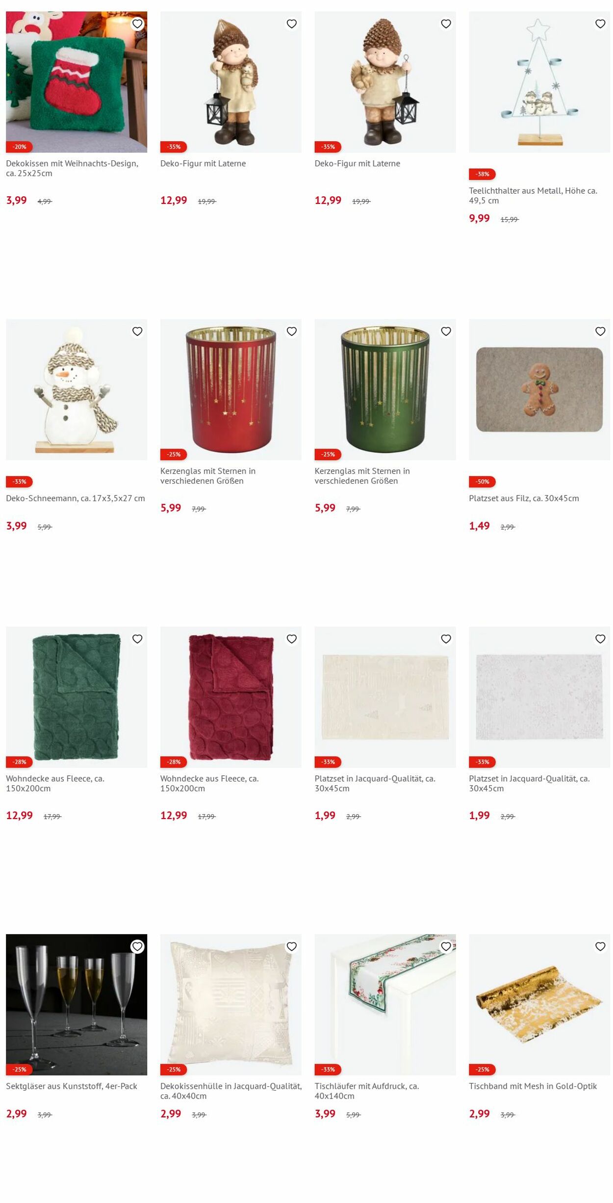Heart the green Wohndecke aus Fleece
This screenshot has width=613, height=1203.
pos(137,639)
